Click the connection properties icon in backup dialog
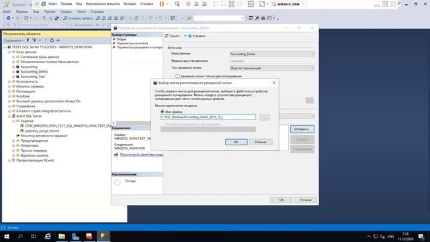The width and height of the screenshot is (430, 242). point(116,155)
